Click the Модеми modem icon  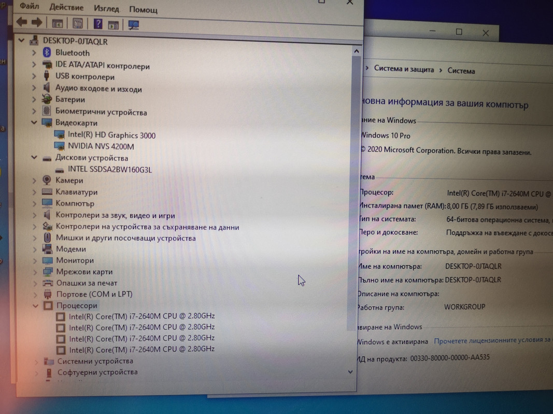tap(47, 248)
